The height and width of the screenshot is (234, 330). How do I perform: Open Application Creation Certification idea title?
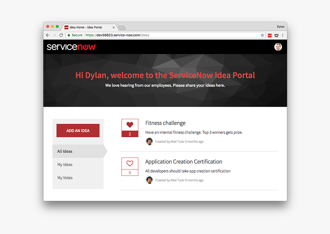(x=184, y=162)
